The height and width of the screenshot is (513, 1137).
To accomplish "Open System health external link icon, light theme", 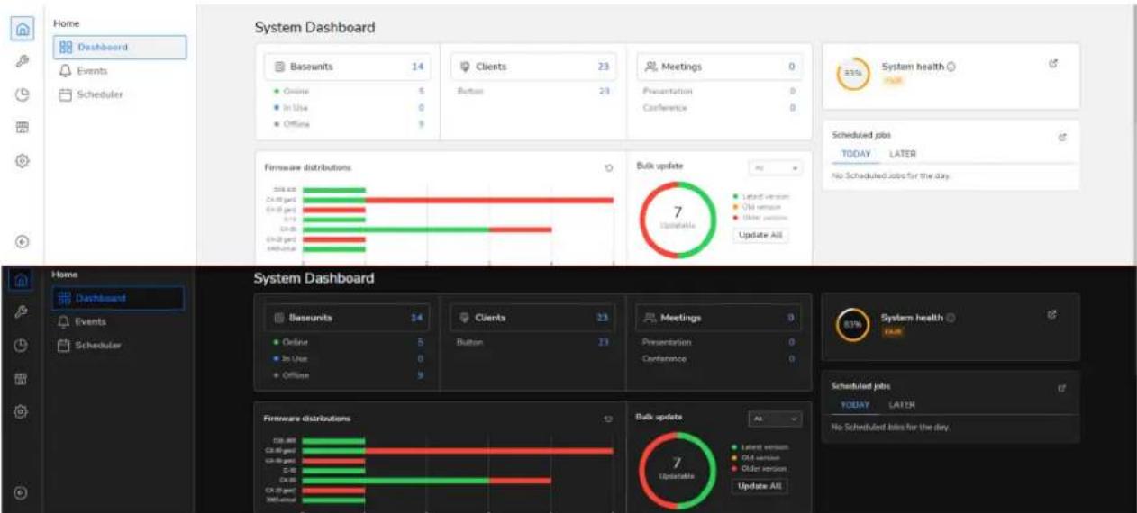I will (x=1053, y=64).
